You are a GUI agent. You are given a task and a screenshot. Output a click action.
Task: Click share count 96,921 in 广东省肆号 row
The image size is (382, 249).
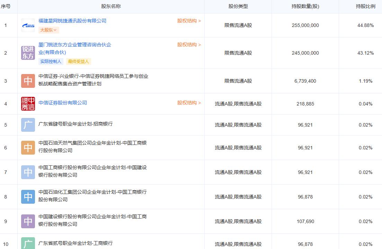[x=305, y=125]
